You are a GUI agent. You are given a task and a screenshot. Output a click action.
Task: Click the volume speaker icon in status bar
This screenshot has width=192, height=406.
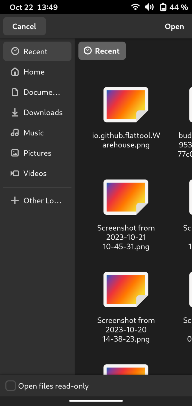click(x=149, y=7)
